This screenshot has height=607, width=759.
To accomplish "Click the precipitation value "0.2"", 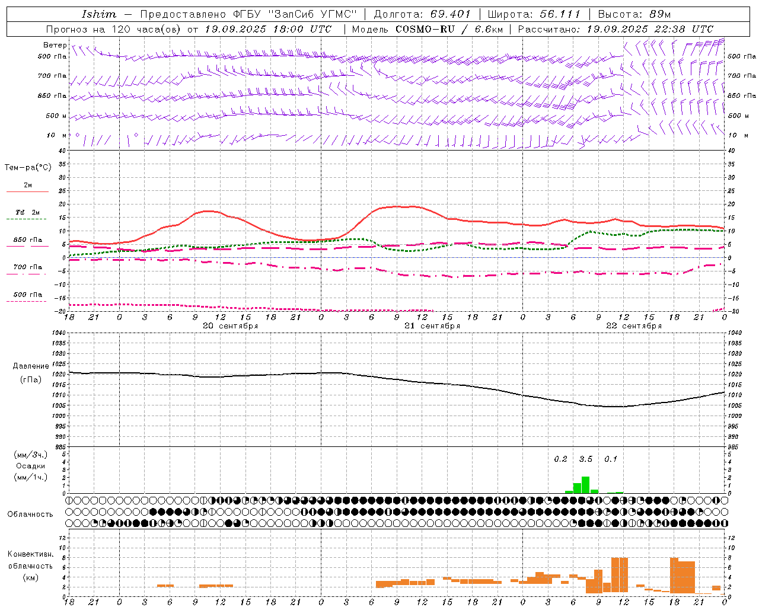I will coord(560,459).
